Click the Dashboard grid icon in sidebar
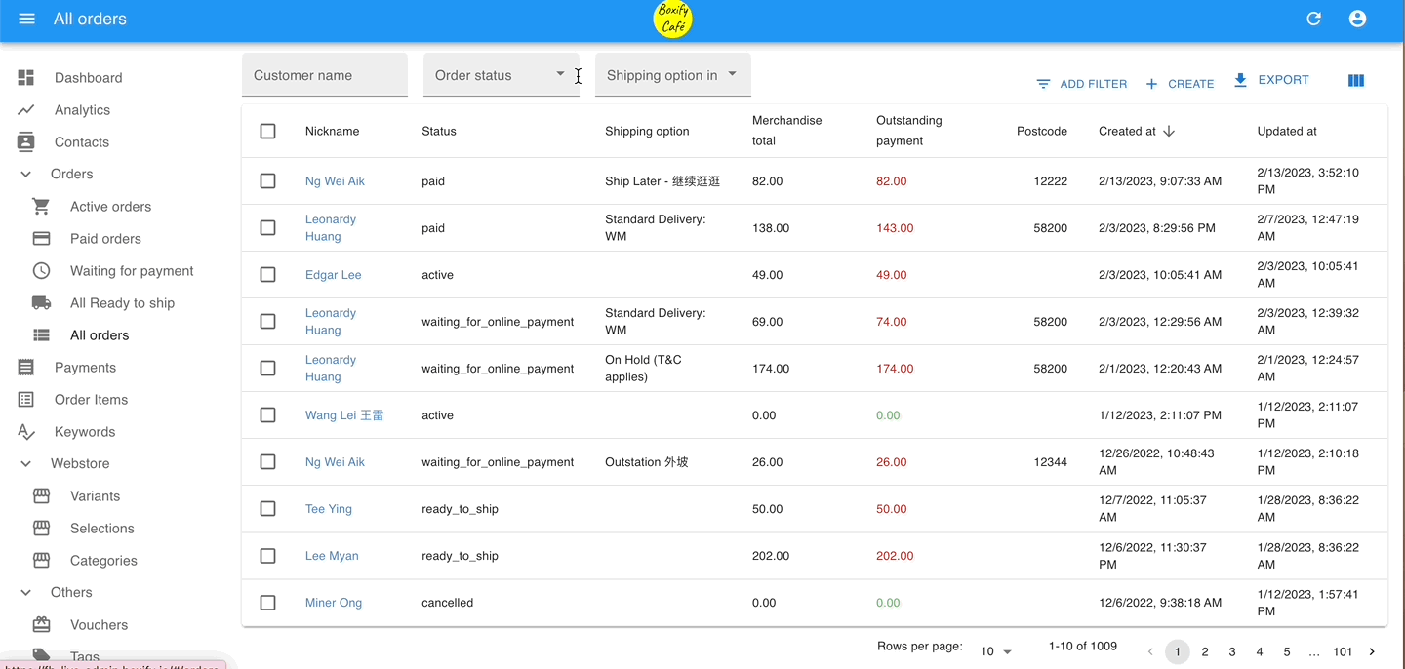Image resolution: width=1405 pixels, height=669 pixels. [26, 78]
